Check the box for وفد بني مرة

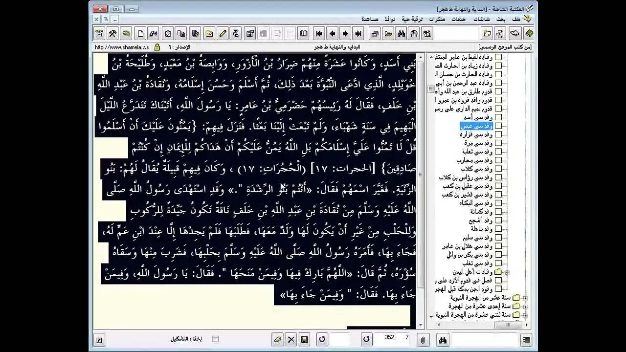point(498,143)
